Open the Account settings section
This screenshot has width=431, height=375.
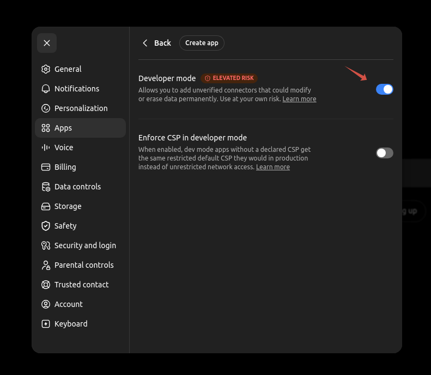click(80, 304)
